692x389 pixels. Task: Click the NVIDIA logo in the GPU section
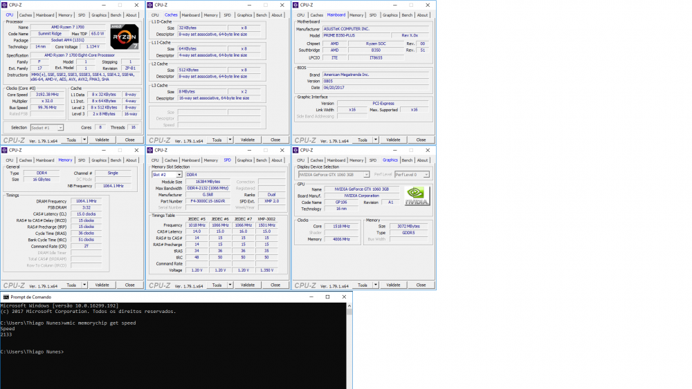417,196
